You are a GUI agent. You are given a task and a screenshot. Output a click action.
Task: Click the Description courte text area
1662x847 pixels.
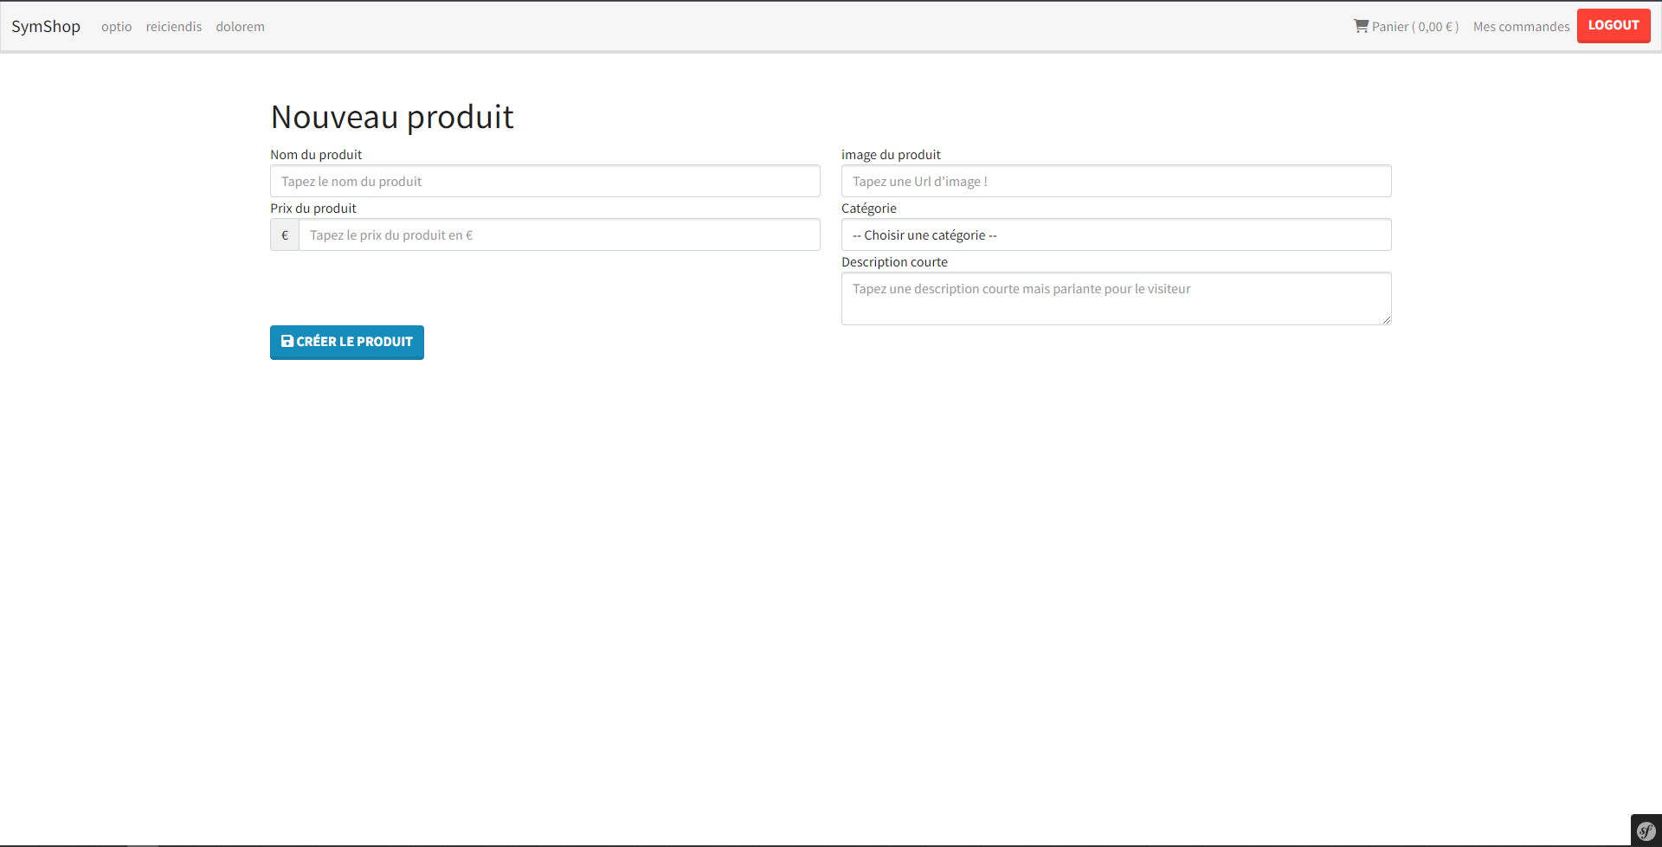(x=1116, y=298)
